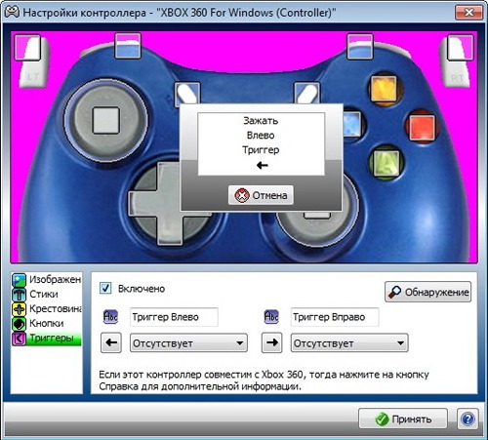This screenshot has height=440, width=488.
Task: Click Abc icon beside Триггер Вправо
Action: [271, 317]
